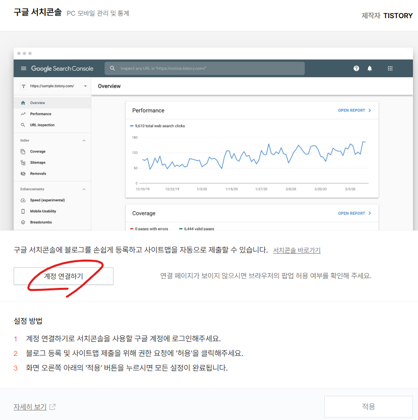Open the hamburger menu in Search Console
Screen dimensions: 418x420
tap(24, 68)
